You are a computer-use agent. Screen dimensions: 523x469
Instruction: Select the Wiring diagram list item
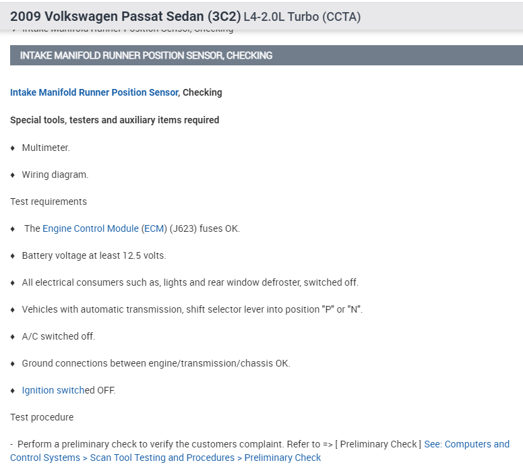click(x=55, y=175)
